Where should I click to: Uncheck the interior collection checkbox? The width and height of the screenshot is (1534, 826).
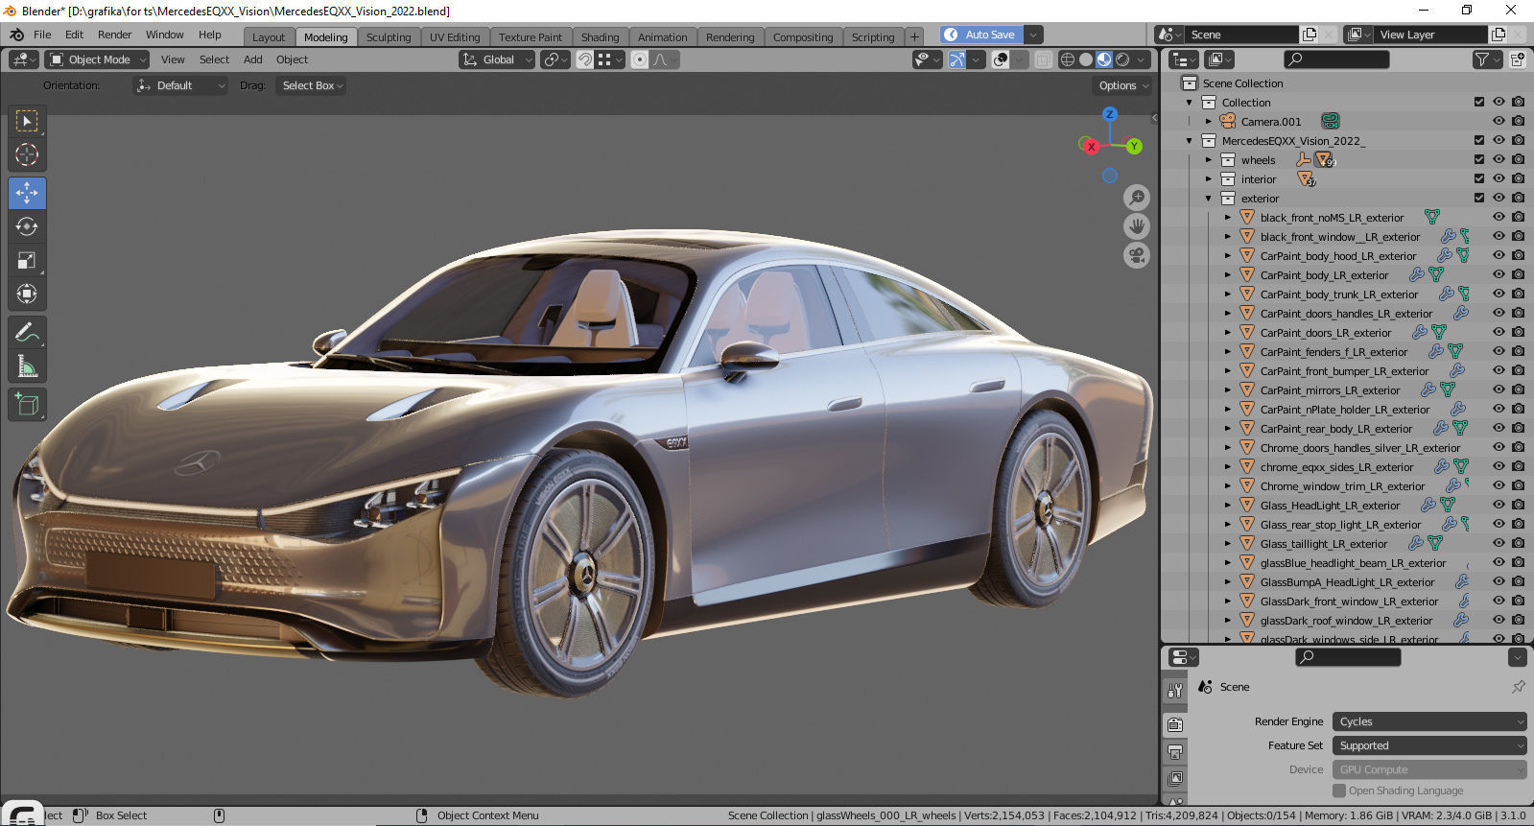(1479, 178)
